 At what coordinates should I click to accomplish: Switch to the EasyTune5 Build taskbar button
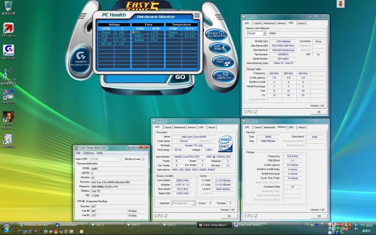(250, 225)
